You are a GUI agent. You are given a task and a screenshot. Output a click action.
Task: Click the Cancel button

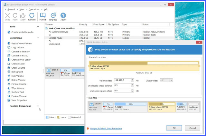[x=192, y=128]
